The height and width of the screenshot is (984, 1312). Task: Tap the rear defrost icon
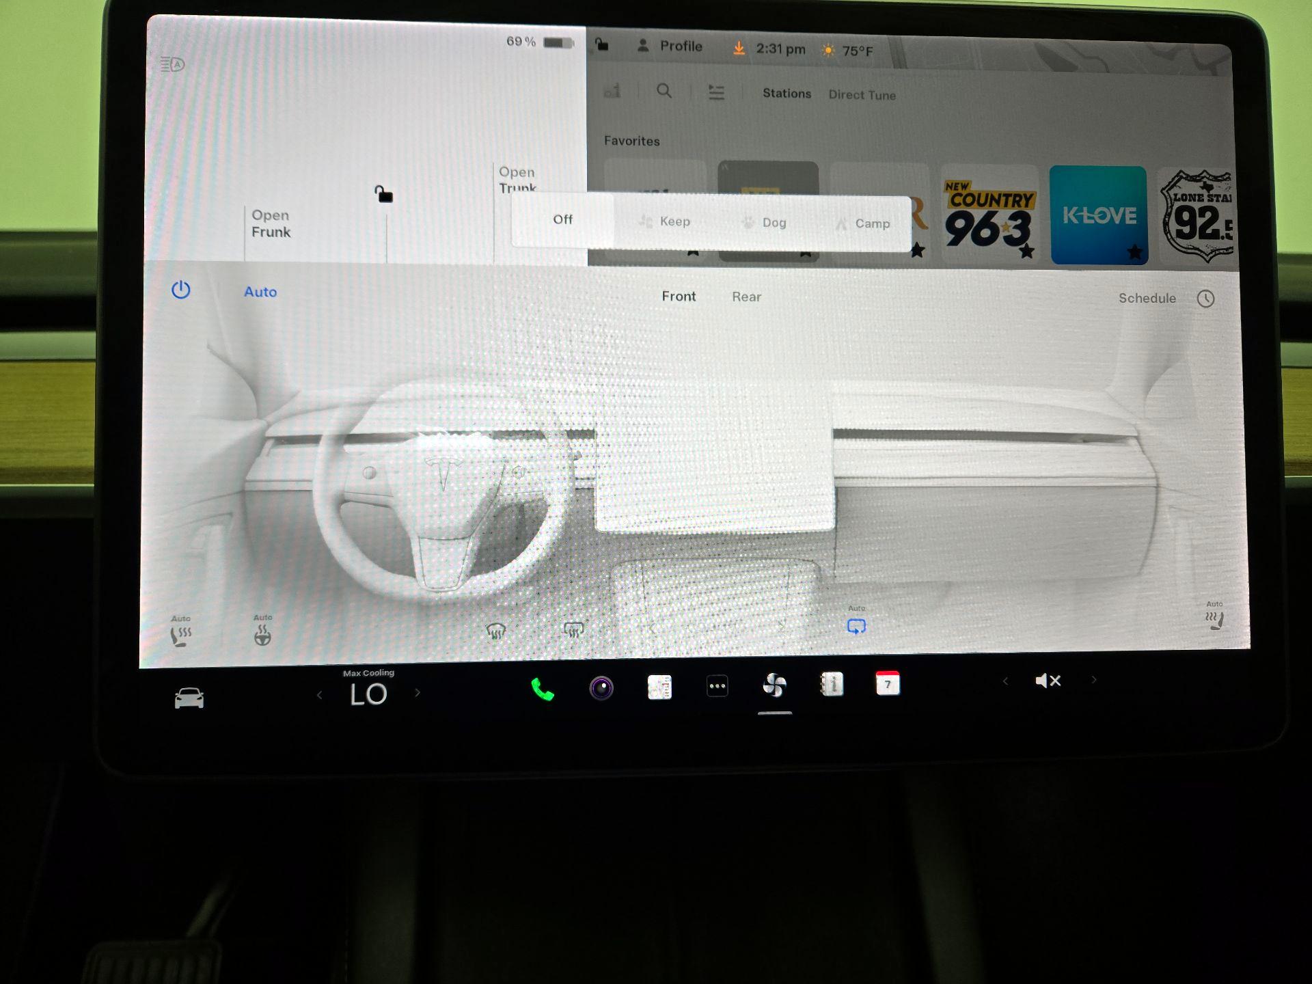click(573, 629)
